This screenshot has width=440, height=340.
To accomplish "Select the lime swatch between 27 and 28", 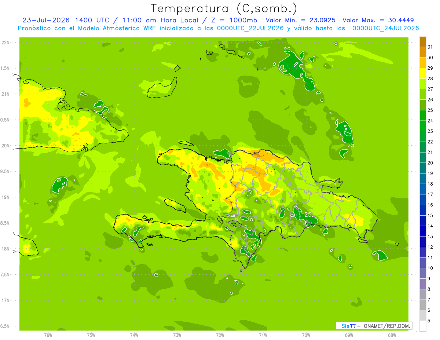I will 423,84.
